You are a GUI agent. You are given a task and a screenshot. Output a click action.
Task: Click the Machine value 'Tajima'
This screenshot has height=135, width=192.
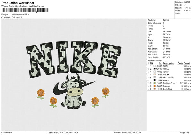[x=166, y=20]
